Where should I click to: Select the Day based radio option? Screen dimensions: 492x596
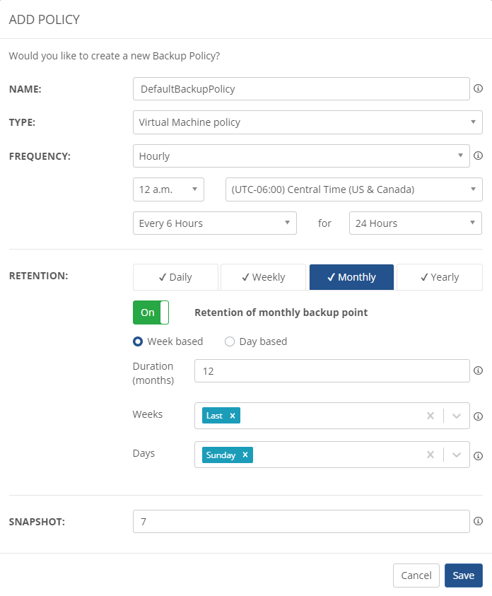pyautogui.click(x=230, y=341)
